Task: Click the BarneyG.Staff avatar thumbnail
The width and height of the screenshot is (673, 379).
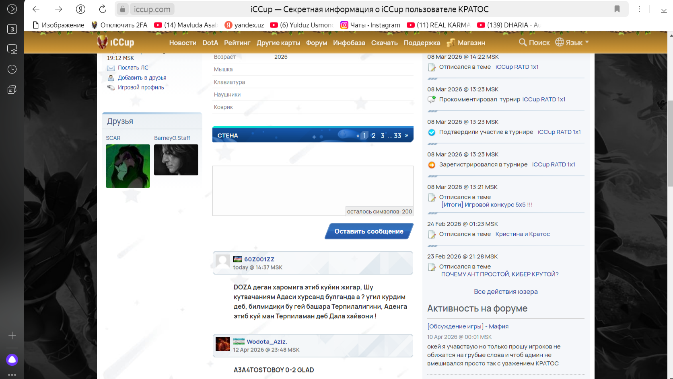Action: pos(176,160)
